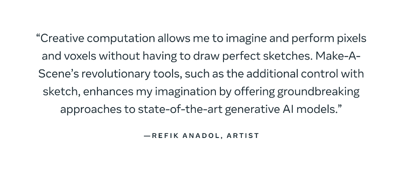The height and width of the screenshot is (172, 396).
Task: Select the word "control" in the quote
Action: pos(320,74)
